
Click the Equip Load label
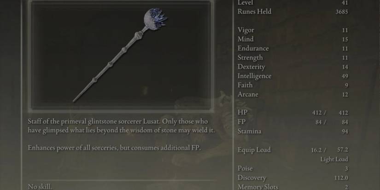click(x=254, y=150)
